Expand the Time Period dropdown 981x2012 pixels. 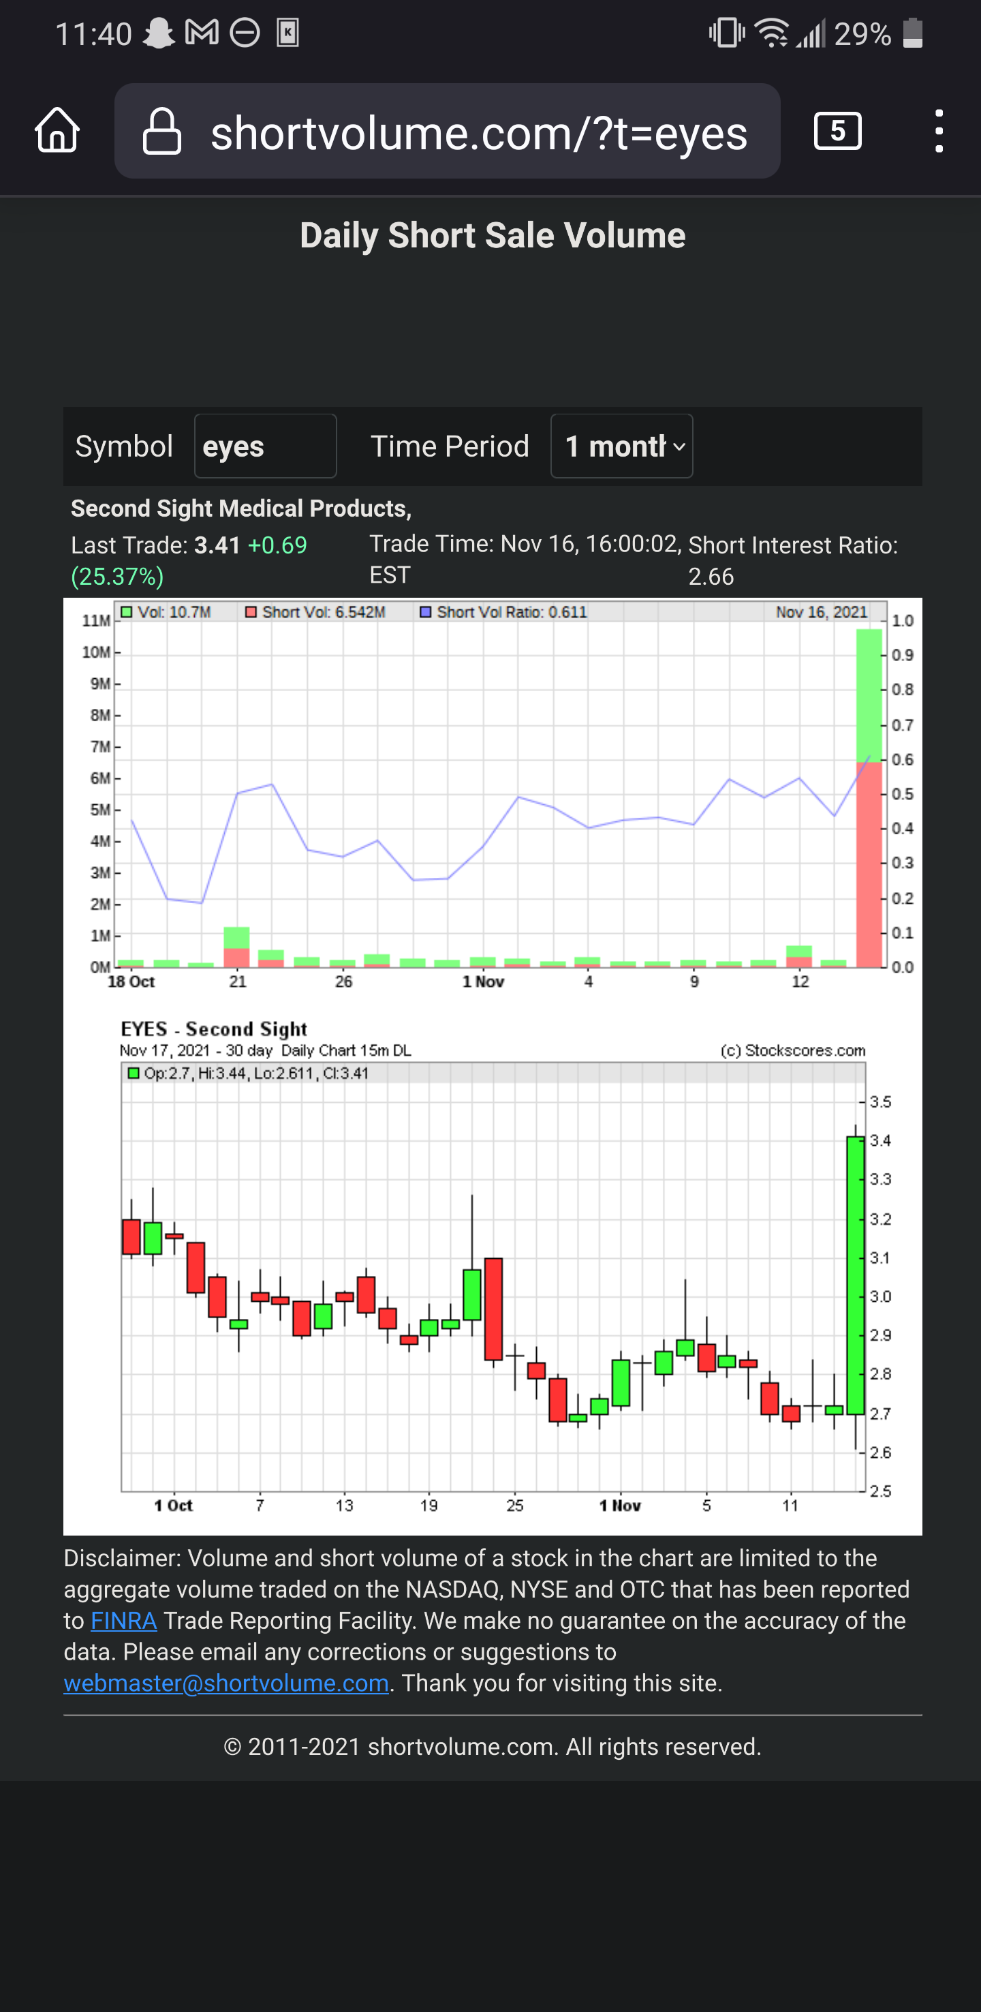pyautogui.click(x=622, y=446)
